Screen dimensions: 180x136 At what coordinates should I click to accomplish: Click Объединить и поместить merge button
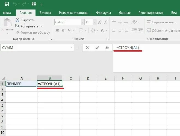point(163,31)
